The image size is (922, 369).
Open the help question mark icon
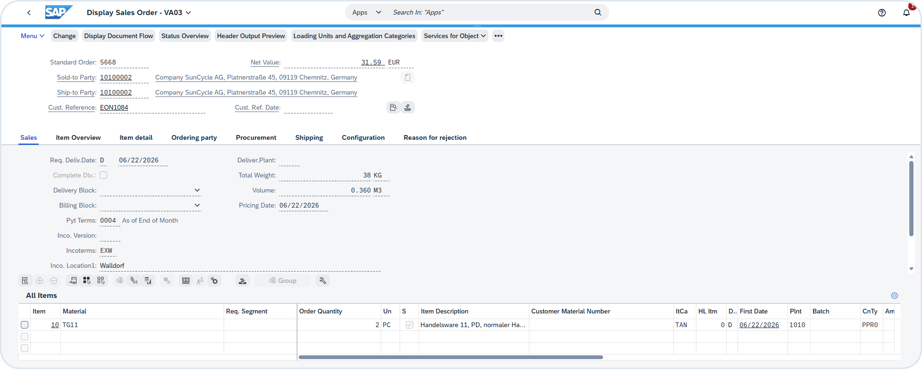[881, 13]
